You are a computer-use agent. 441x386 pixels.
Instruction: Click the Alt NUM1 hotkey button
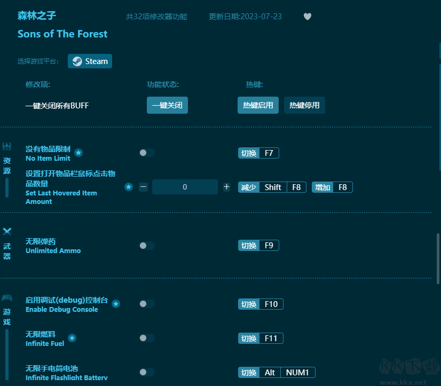[277, 373]
